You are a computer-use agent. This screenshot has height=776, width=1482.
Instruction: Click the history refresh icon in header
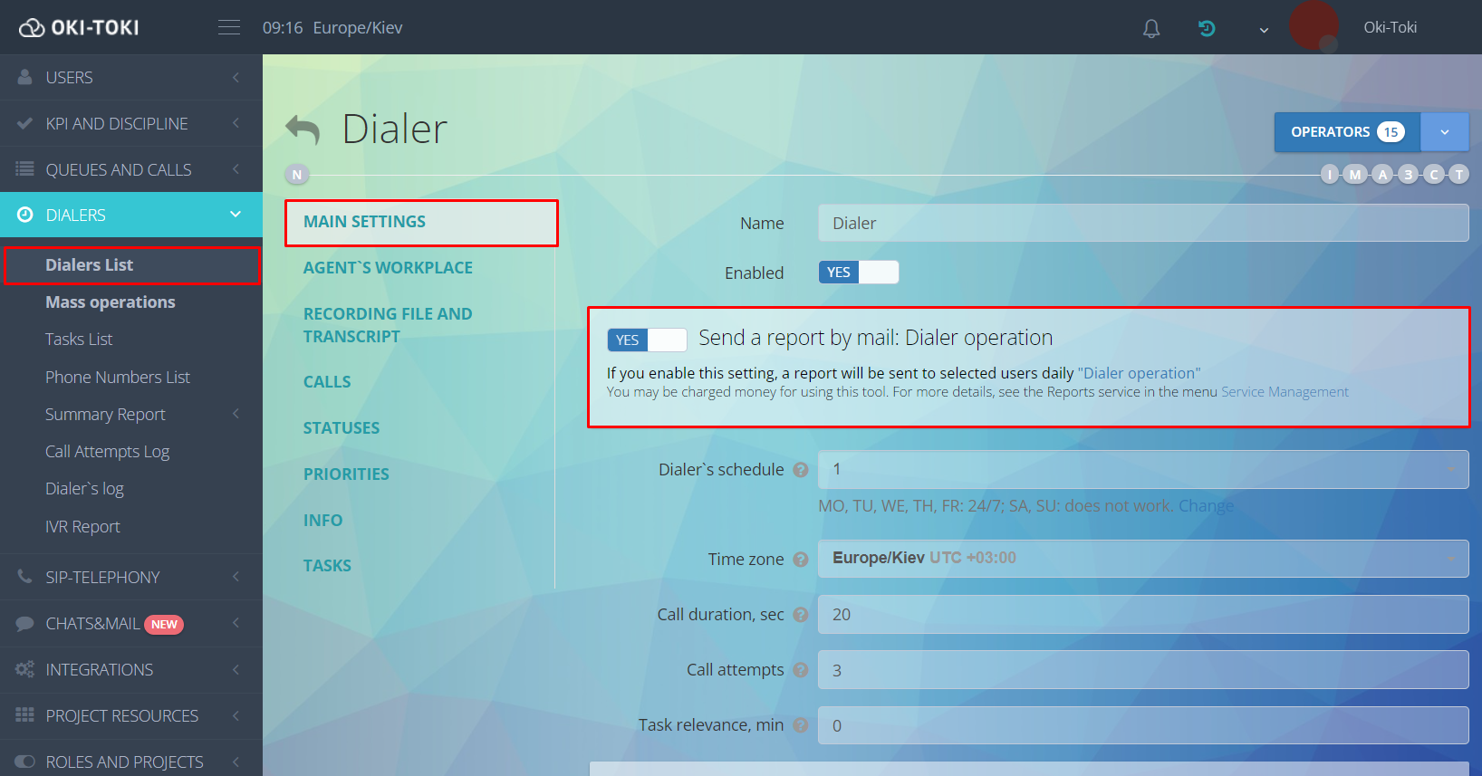1207,28
